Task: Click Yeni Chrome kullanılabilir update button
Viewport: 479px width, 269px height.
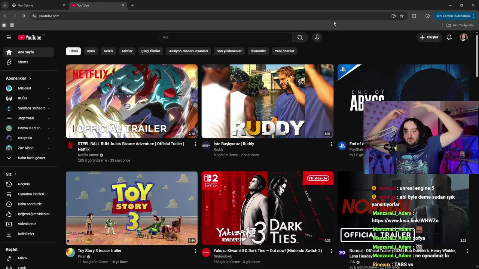Action: 455,16
